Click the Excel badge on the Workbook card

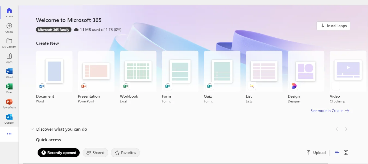pyautogui.click(x=126, y=86)
